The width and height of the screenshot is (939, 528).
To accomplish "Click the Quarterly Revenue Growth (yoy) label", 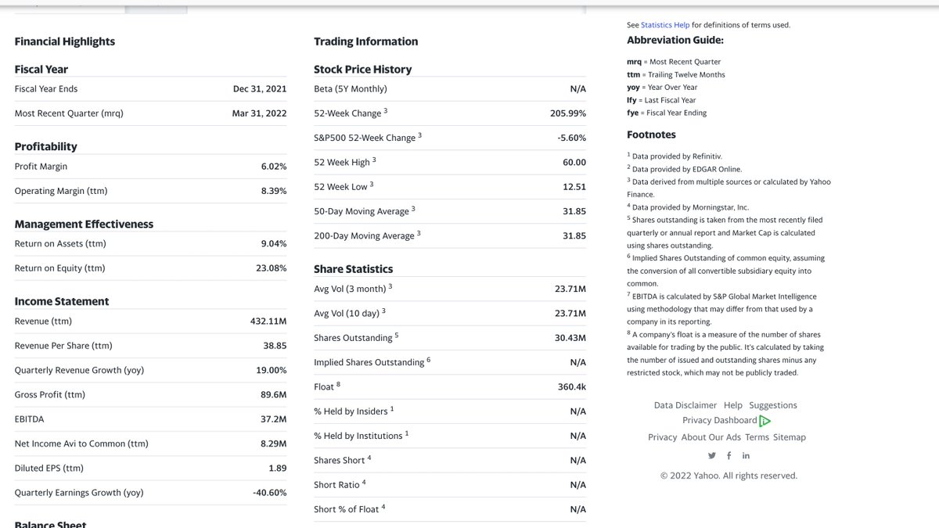I will (x=79, y=370).
